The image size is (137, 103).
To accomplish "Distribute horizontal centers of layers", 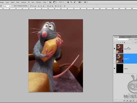I will click(58, 6).
